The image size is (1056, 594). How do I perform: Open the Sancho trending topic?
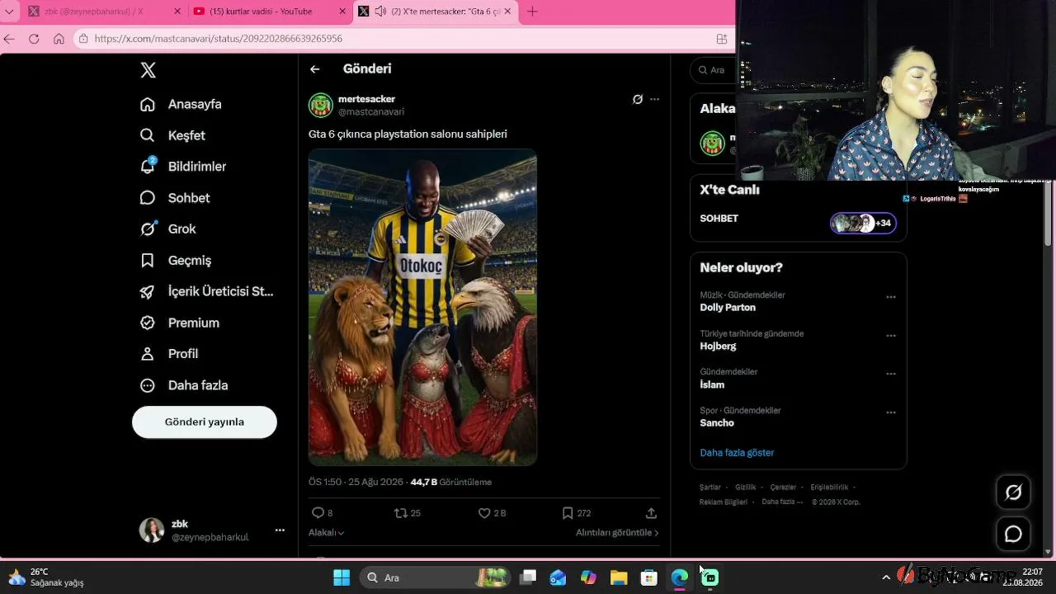click(717, 423)
